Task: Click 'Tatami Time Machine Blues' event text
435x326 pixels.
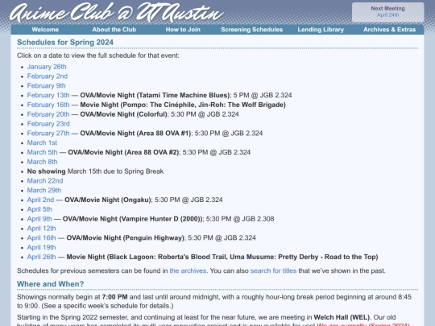Action: [x=183, y=95]
